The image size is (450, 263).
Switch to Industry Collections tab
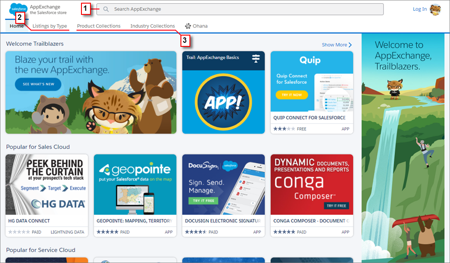(153, 26)
